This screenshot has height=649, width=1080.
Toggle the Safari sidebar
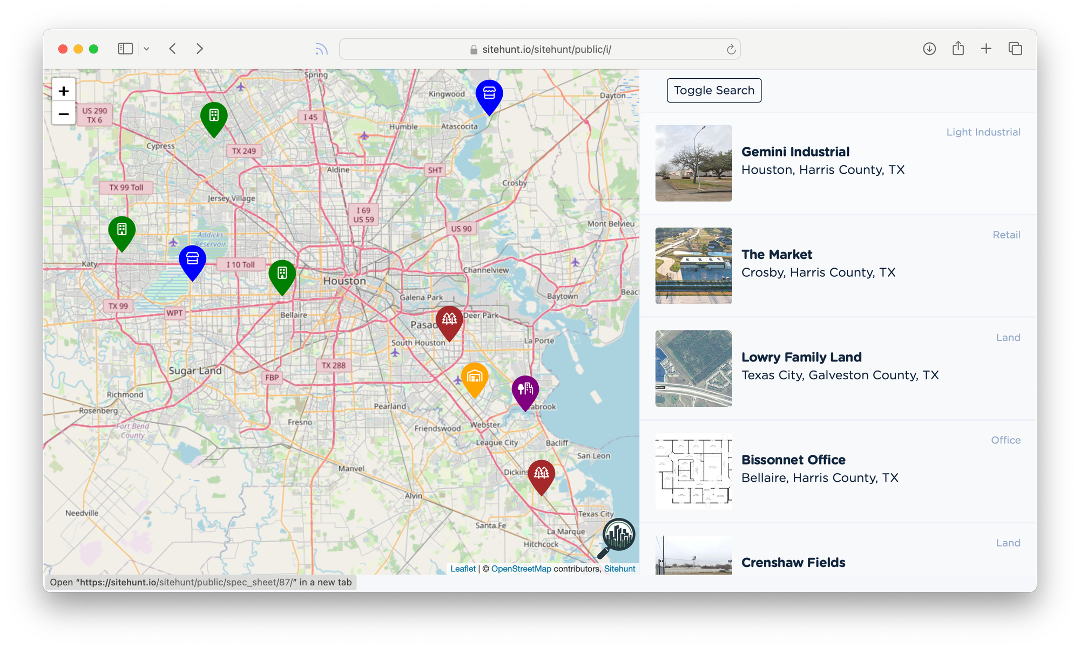point(125,49)
